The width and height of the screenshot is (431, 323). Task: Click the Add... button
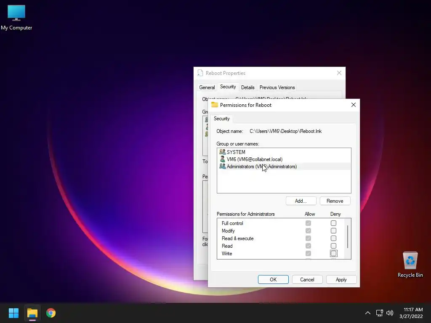[301, 201]
